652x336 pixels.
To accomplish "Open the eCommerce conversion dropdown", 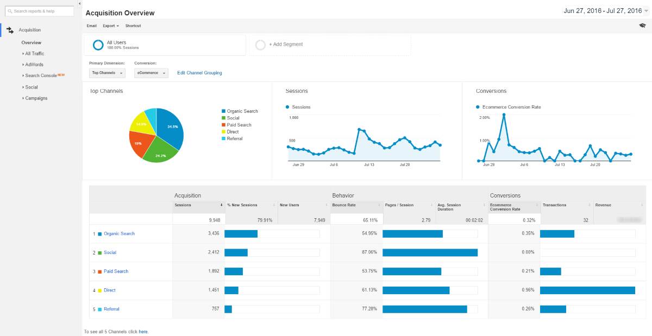I will point(151,72).
